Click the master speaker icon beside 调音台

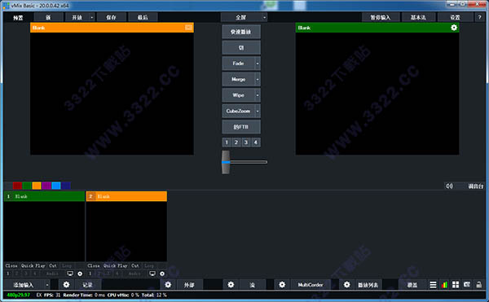449,186
